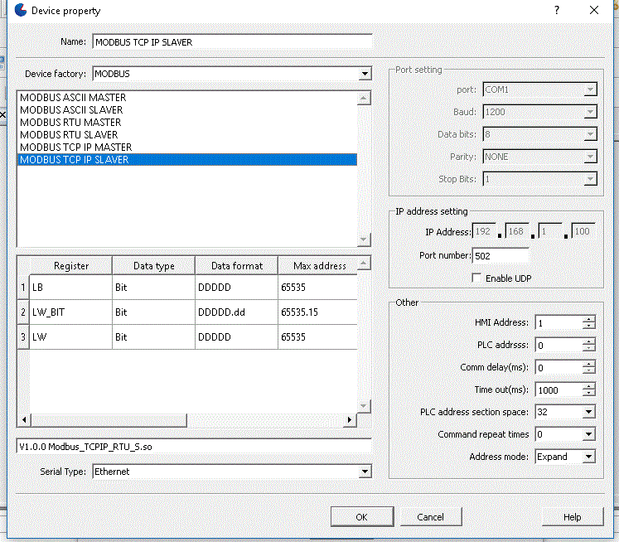This screenshot has width=619, height=542.
Task: Select the LW register cell in row 3
Action: pyautogui.click(x=71, y=336)
